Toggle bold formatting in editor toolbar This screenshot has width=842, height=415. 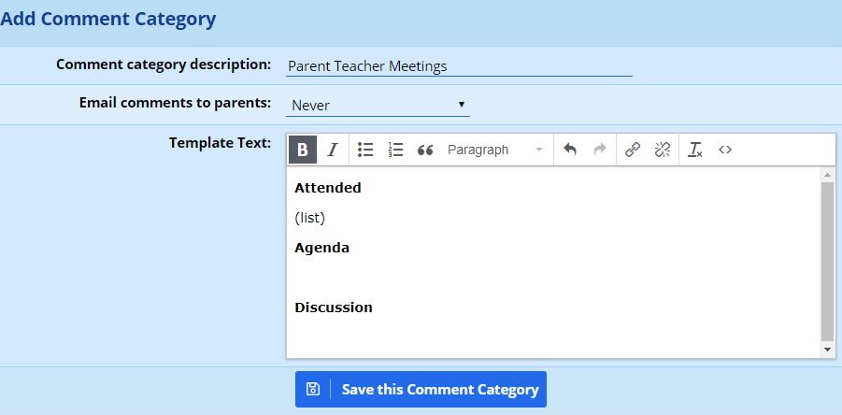point(303,150)
